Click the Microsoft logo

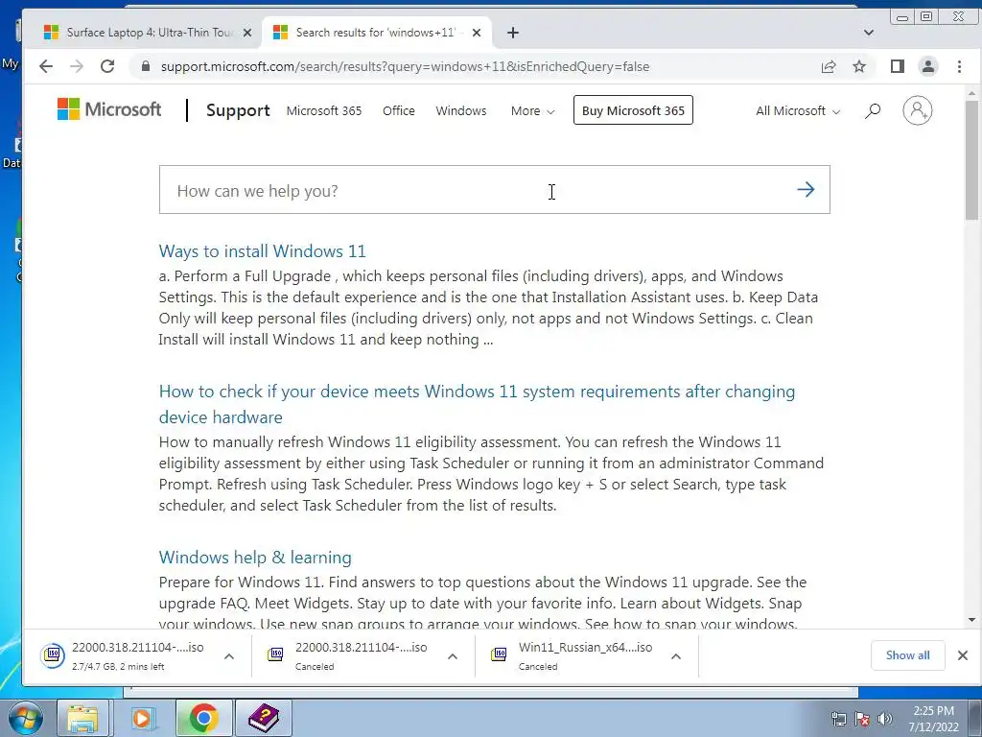pos(109,109)
